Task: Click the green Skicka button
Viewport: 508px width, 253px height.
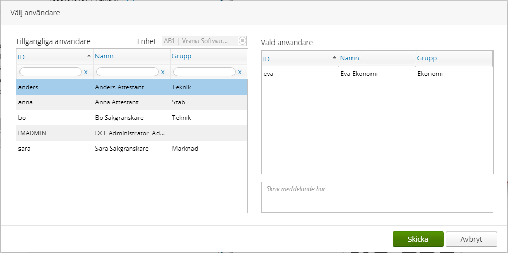Action: click(x=418, y=239)
